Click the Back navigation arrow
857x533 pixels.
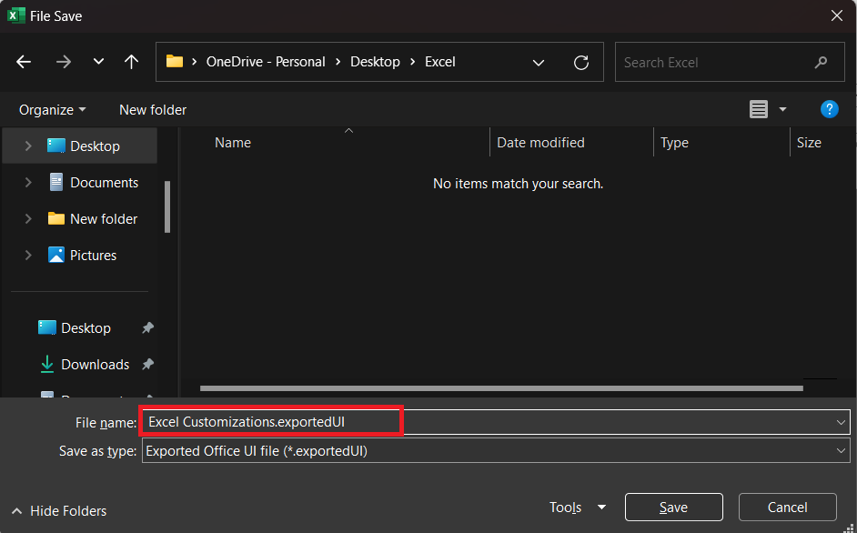24,62
